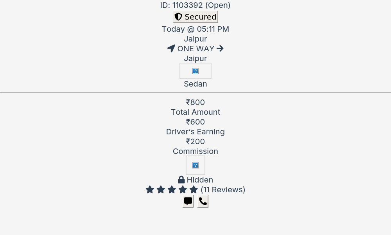
Task: Click the Secured shield button
Action: coord(195,17)
